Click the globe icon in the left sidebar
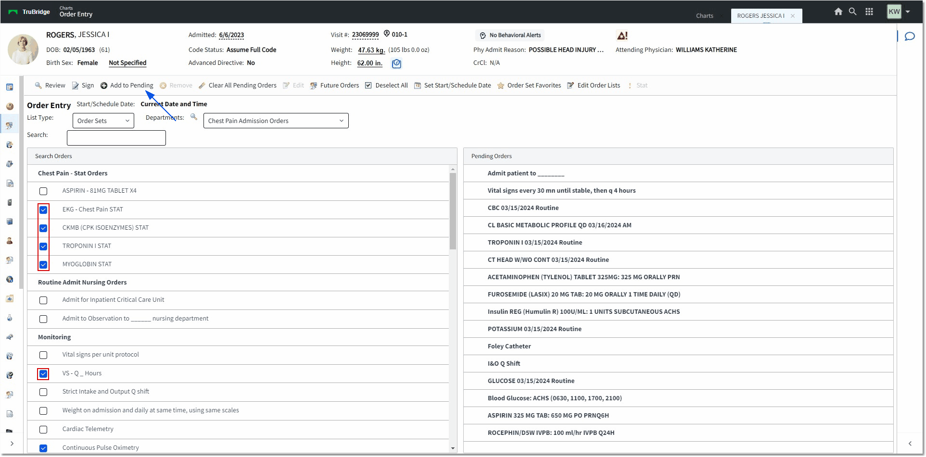 point(10,279)
